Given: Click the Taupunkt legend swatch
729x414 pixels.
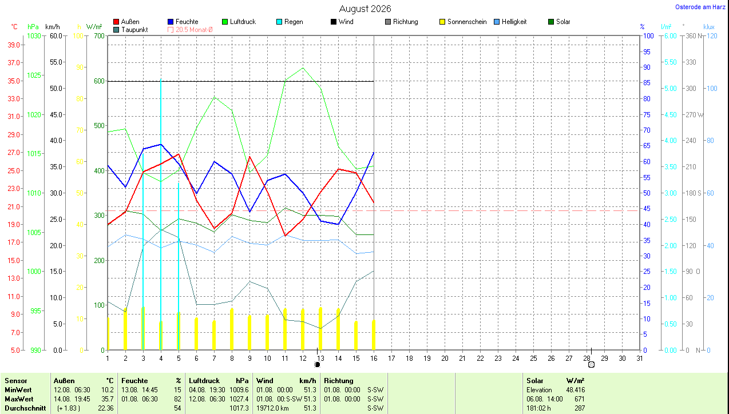Looking at the screenshot, I should [x=117, y=29].
